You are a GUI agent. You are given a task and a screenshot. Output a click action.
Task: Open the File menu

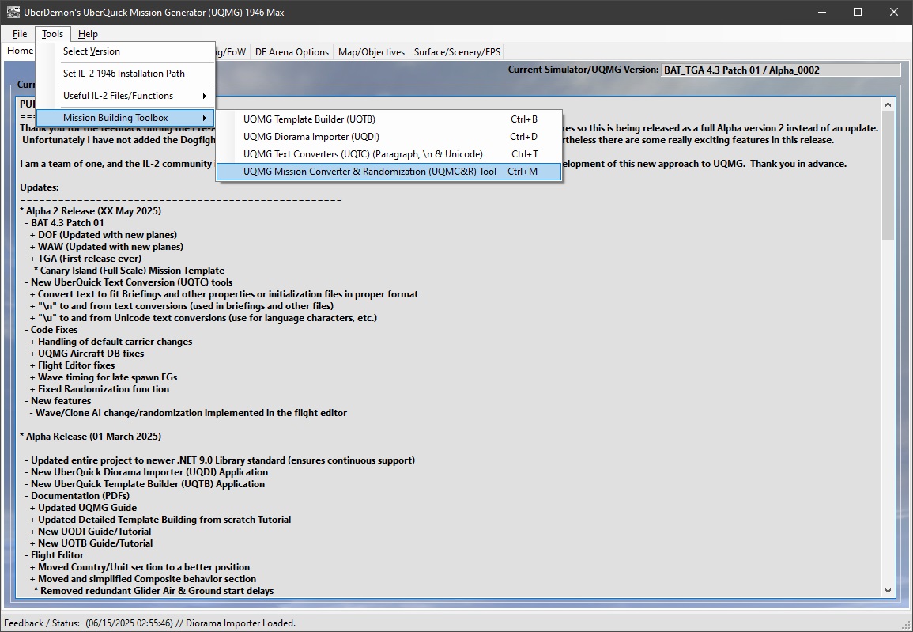[x=19, y=34]
